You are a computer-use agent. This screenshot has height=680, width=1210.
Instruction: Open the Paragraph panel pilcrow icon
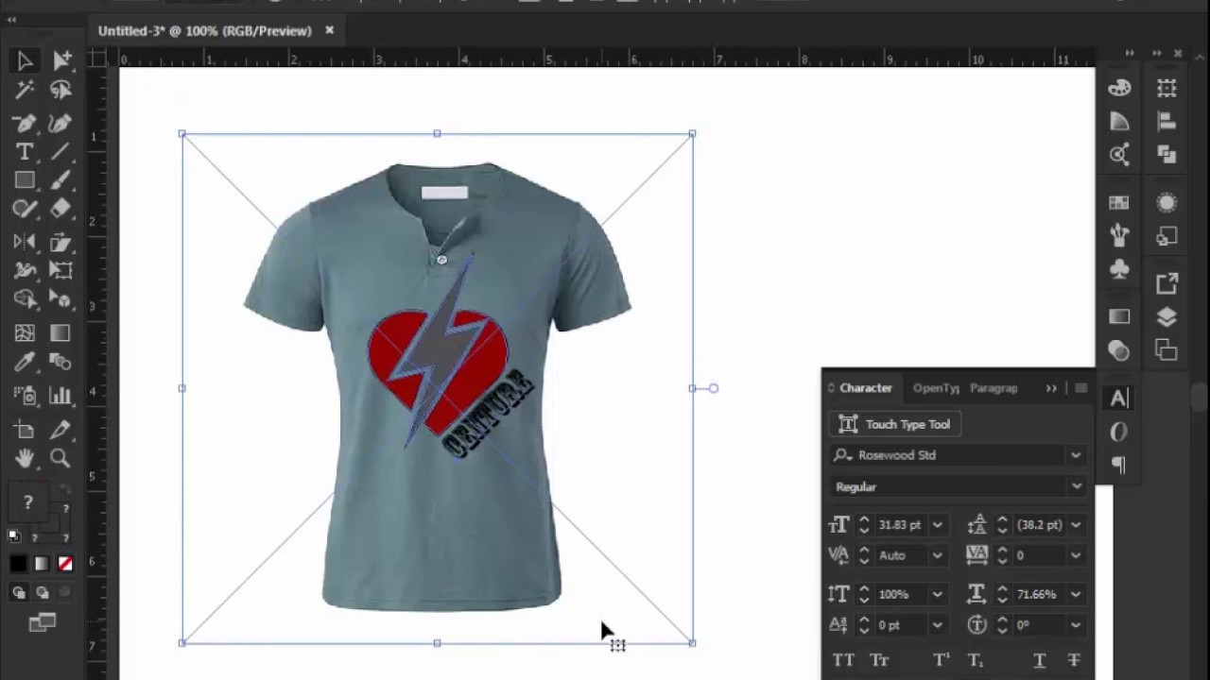coord(1119,465)
